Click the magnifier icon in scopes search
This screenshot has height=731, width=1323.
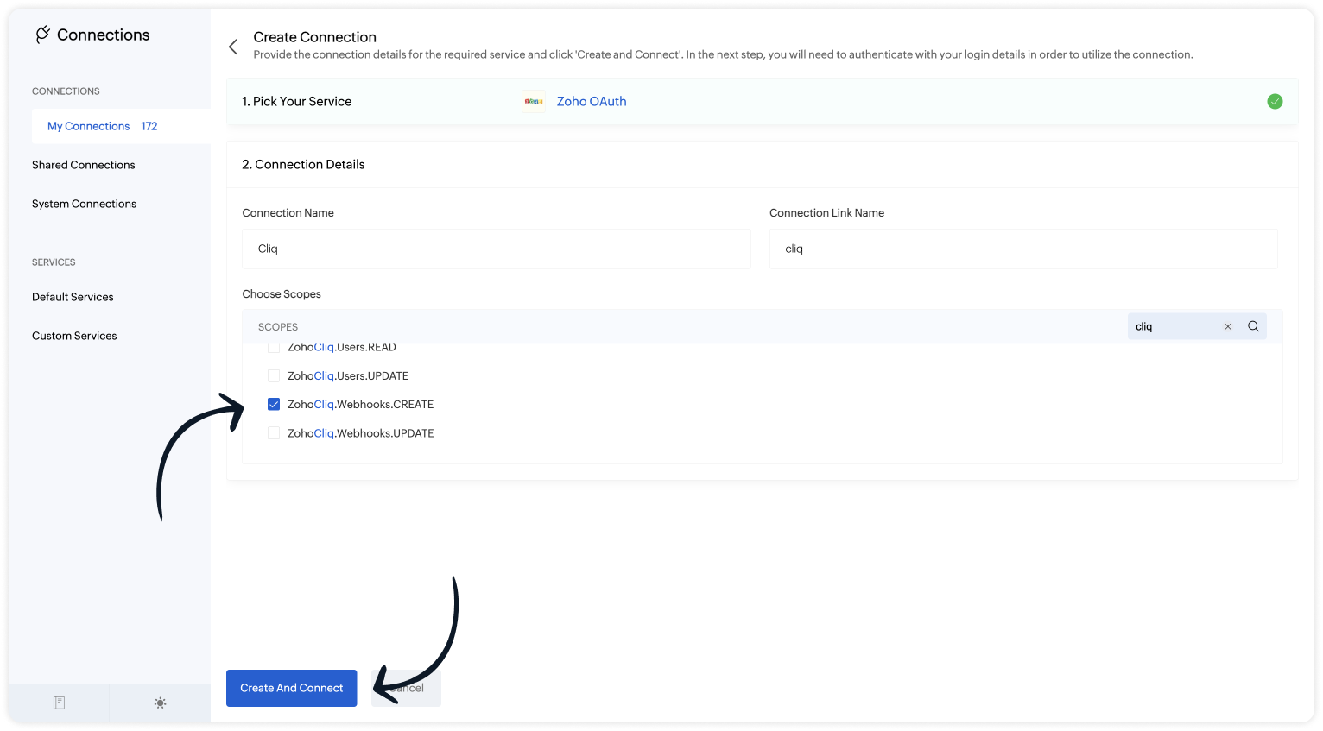tap(1253, 326)
